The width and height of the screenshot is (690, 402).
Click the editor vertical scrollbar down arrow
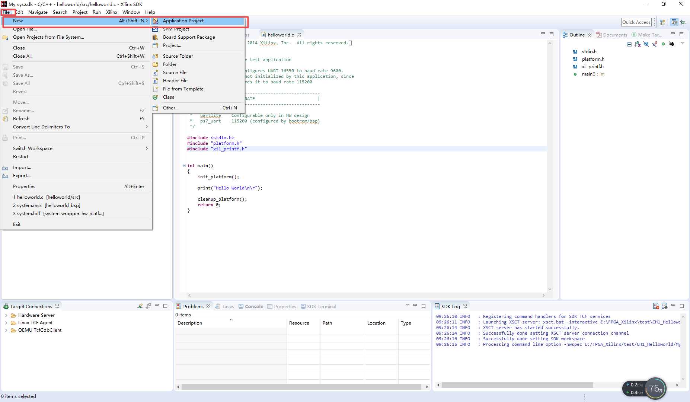click(550, 289)
